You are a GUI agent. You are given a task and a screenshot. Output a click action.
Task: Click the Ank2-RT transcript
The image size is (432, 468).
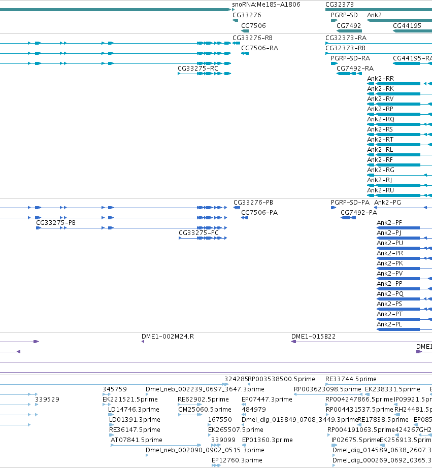[380, 140]
